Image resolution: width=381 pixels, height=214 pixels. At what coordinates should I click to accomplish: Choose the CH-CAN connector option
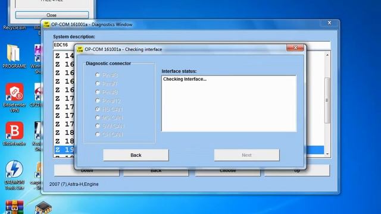coord(98,134)
